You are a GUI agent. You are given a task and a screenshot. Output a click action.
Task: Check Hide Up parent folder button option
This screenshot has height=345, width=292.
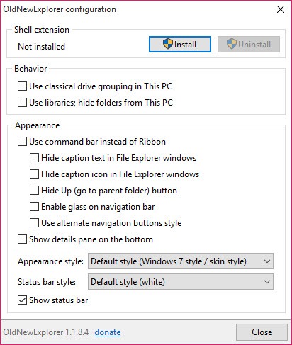tap(34, 191)
